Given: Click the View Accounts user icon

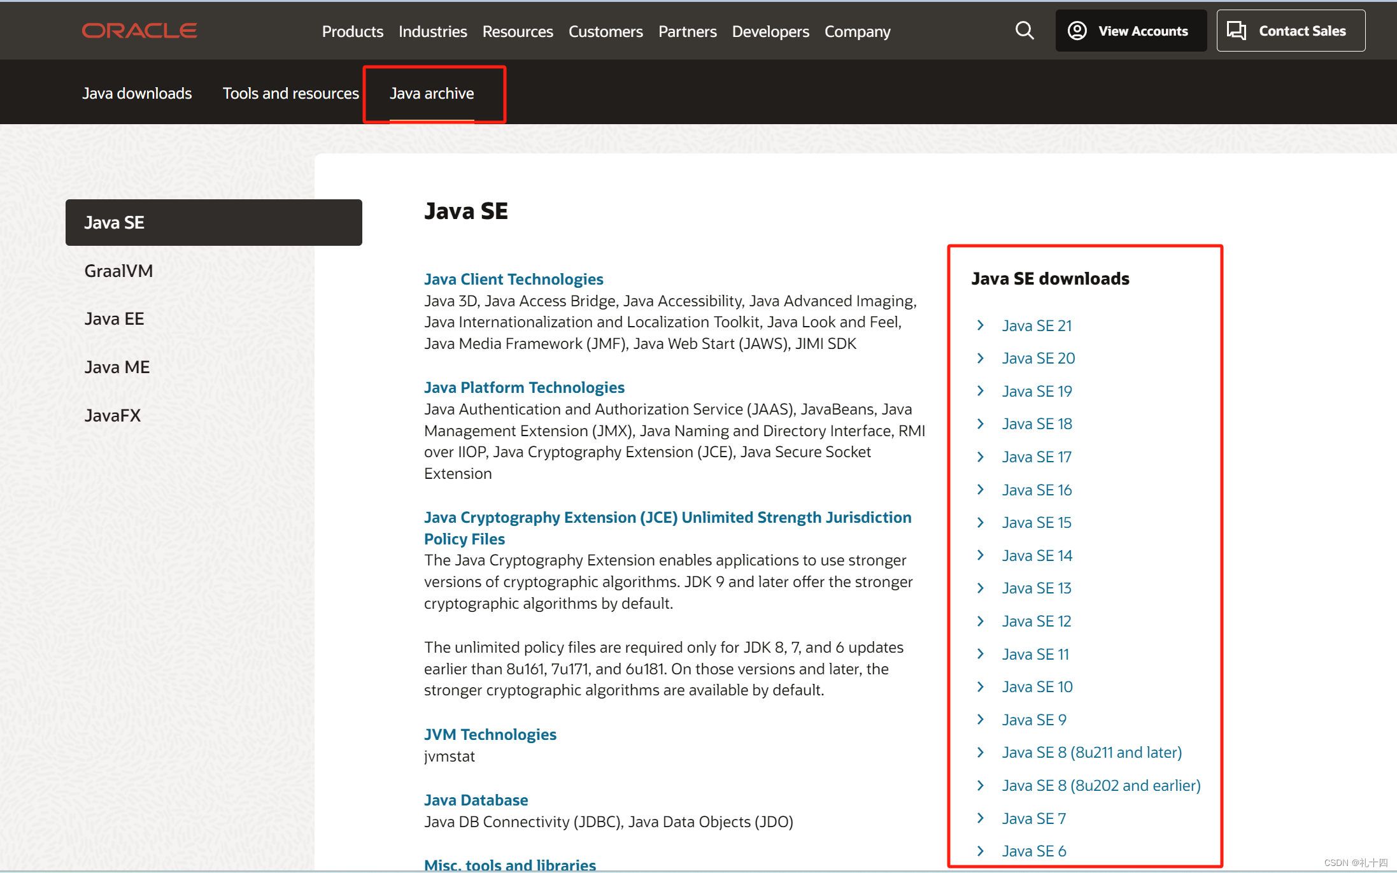Looking at the screenshot, I should 1077,31.
